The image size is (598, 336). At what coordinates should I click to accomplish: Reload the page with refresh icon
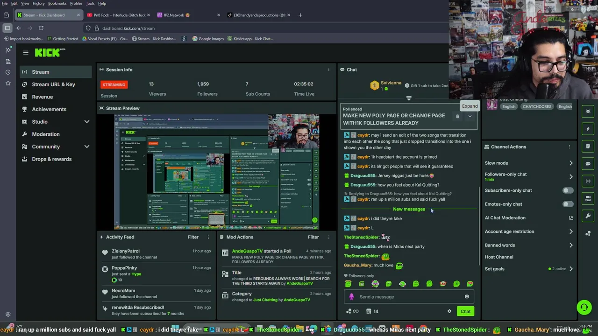point(41,28)
